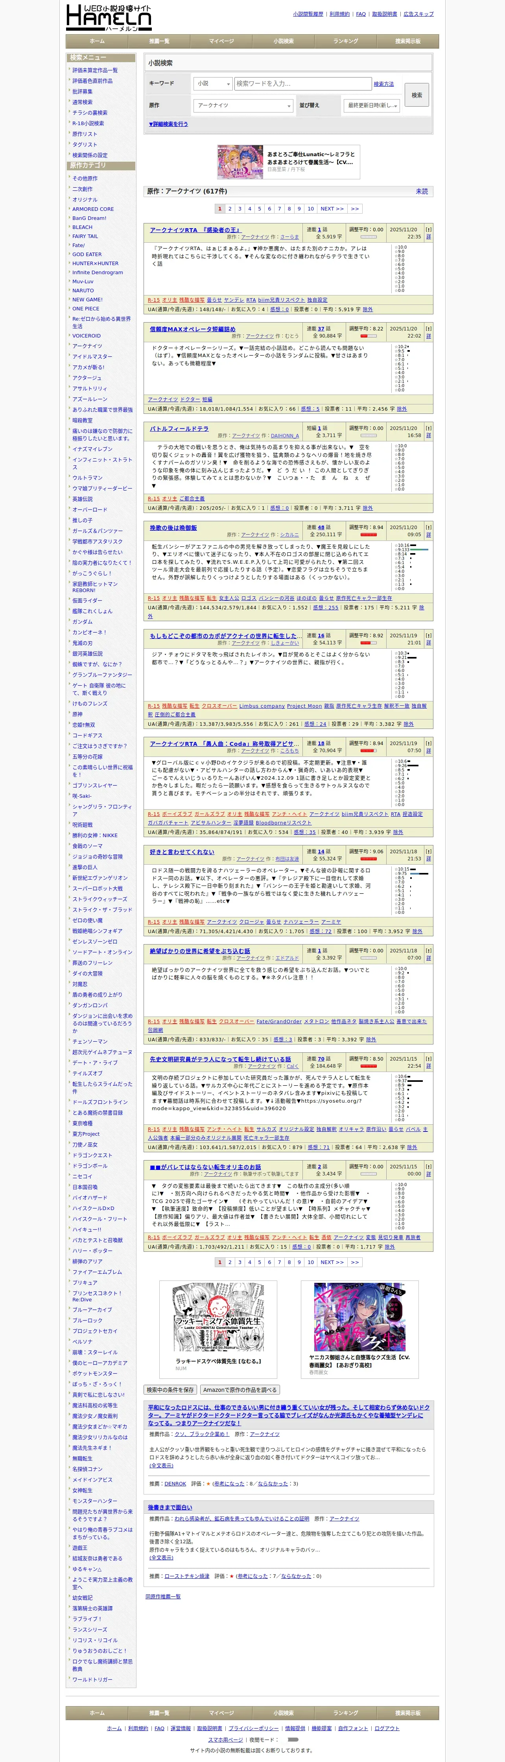Go to page 10 in top pagination
Screen dimensions: 505x1762
click(311, 208)
